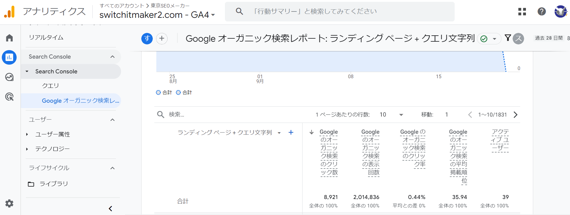
Task: Collapse the ユーザー section chevron
Action: [113, 120]
